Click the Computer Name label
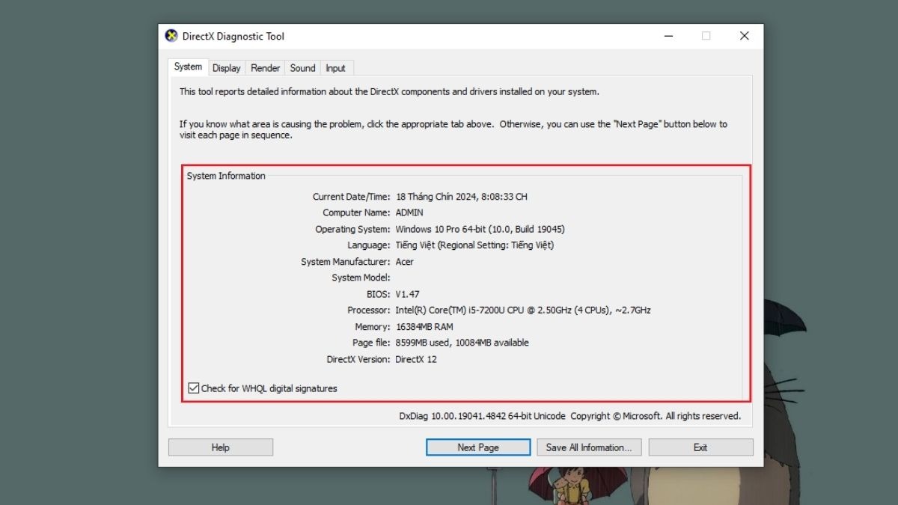Viewport: 898px width, 505px height. point(356,213)
